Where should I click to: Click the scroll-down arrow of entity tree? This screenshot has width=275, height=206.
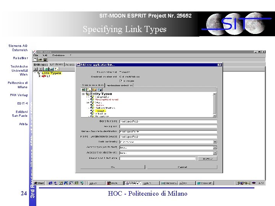pos(214,116)
